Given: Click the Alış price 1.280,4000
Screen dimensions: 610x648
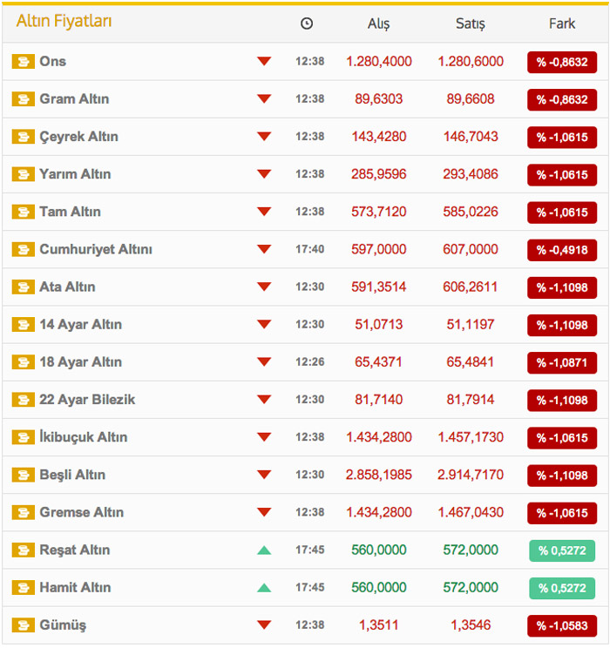Looking at the screenshot, I should click(x=379, y=62).
